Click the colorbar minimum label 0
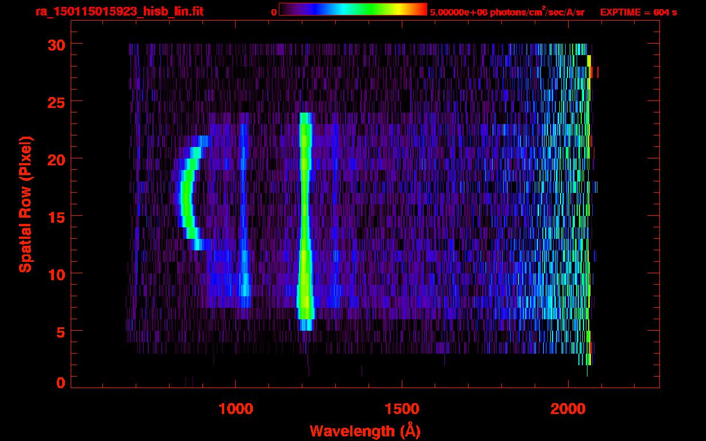Screen dimensions: 706x441 click(274, 12)
